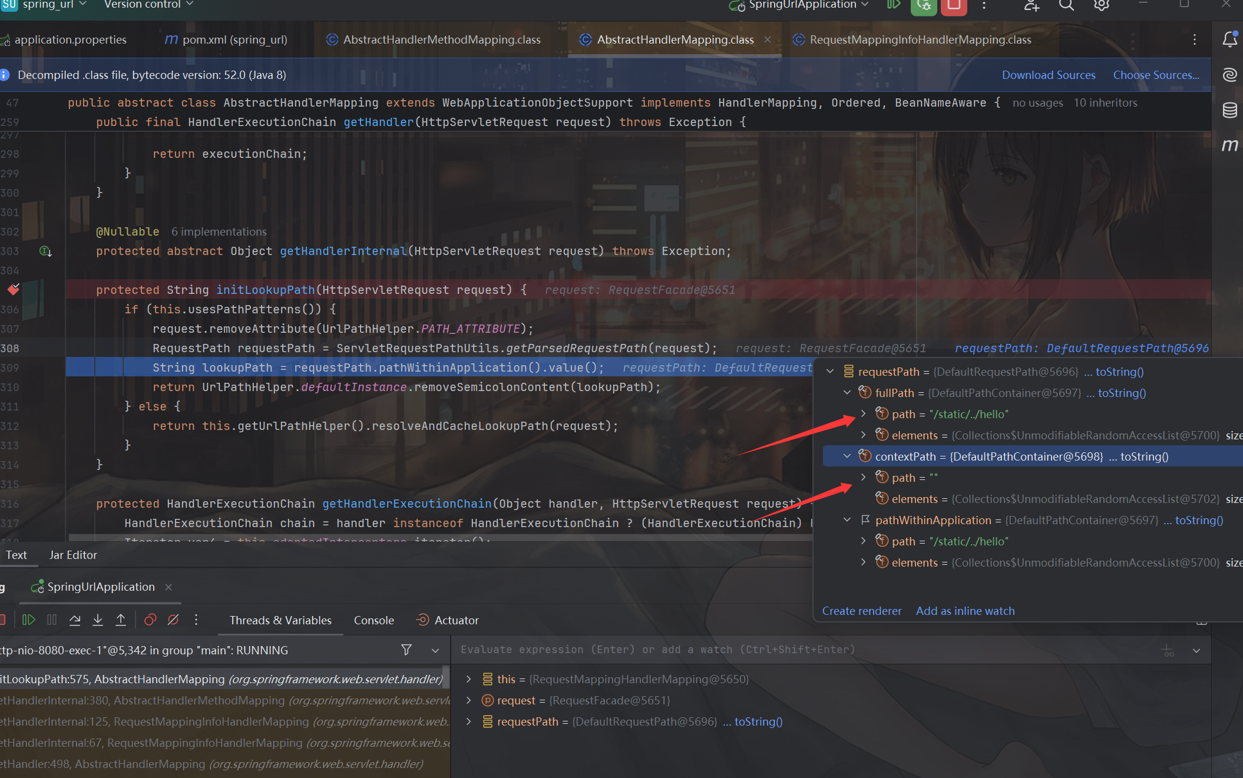Click the Add as inline watch link
The height and width of the screenshot is (778, 1243).
(x=965, y=611)
